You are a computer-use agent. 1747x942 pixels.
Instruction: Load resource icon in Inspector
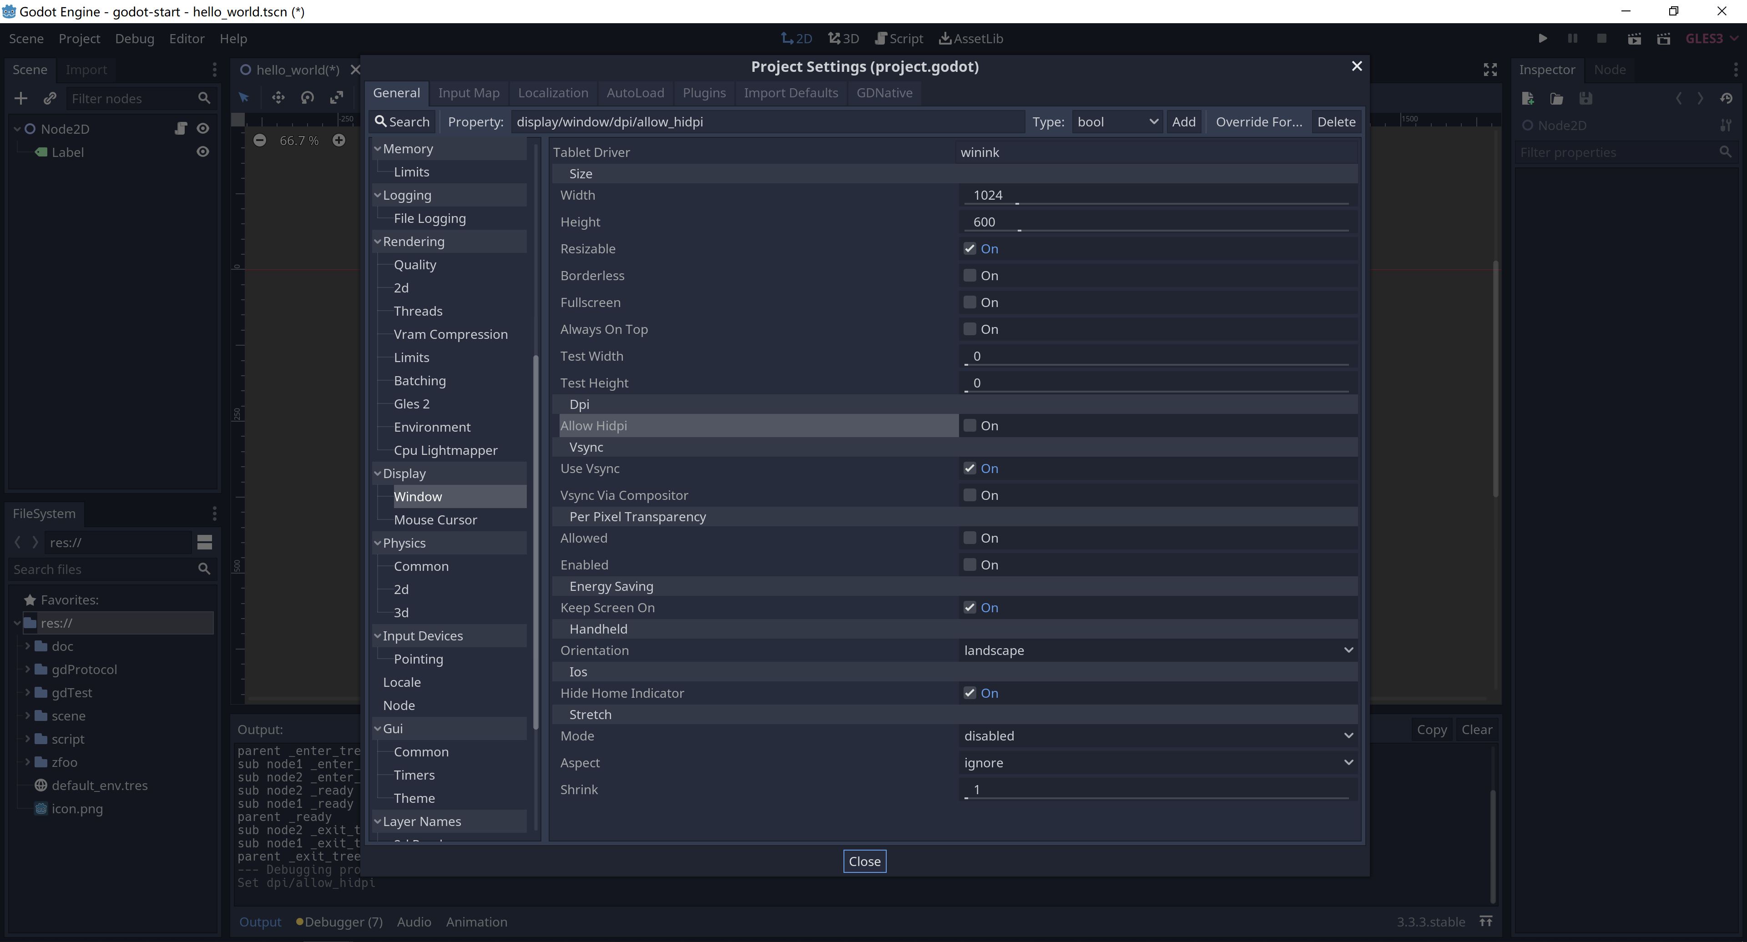click(x=1557, y=98)
